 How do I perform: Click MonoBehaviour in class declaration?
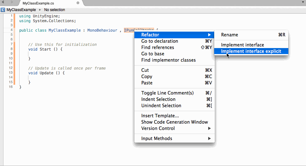click(102, 30)
